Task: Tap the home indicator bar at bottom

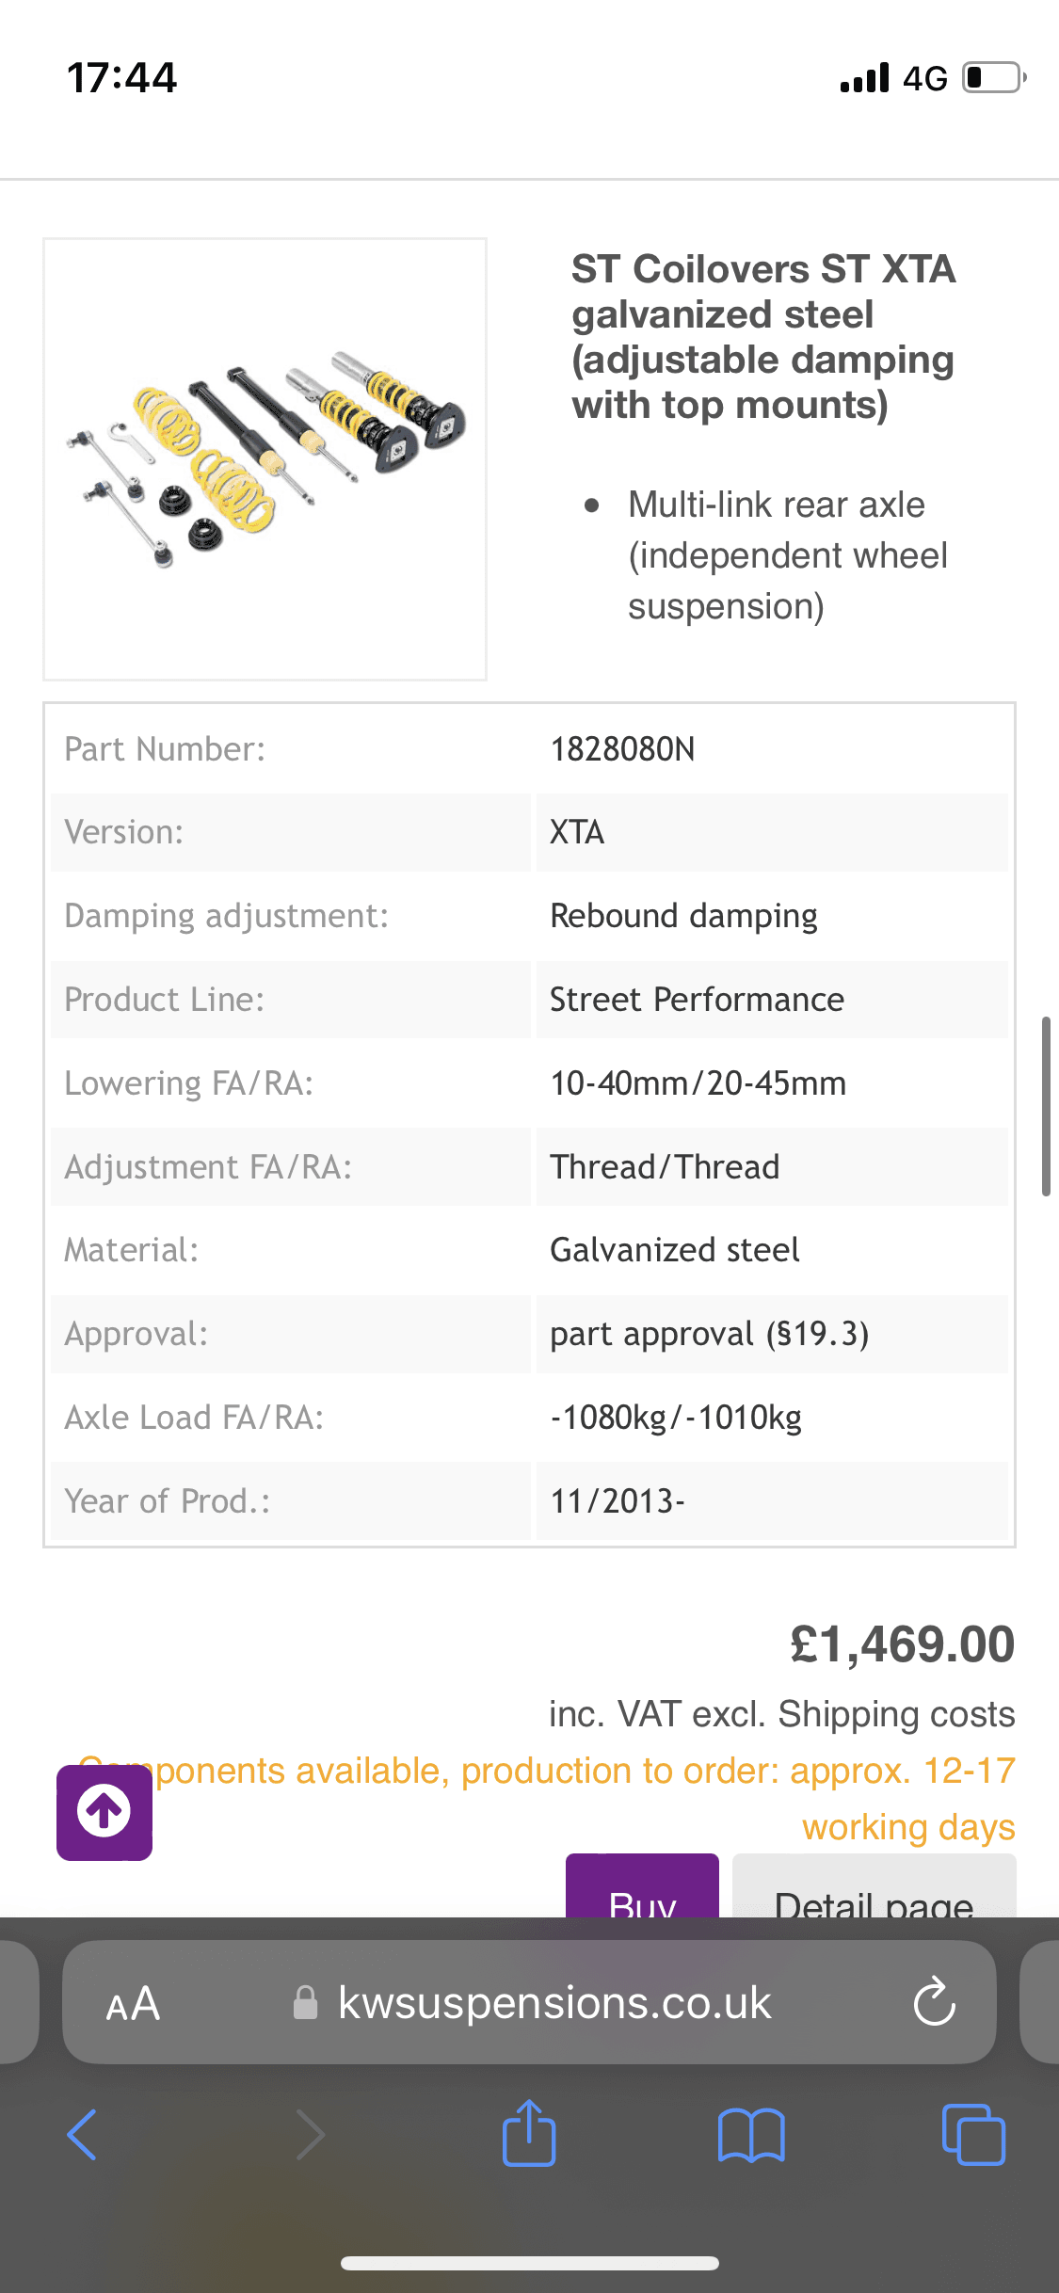Action: coord(529,2263)
